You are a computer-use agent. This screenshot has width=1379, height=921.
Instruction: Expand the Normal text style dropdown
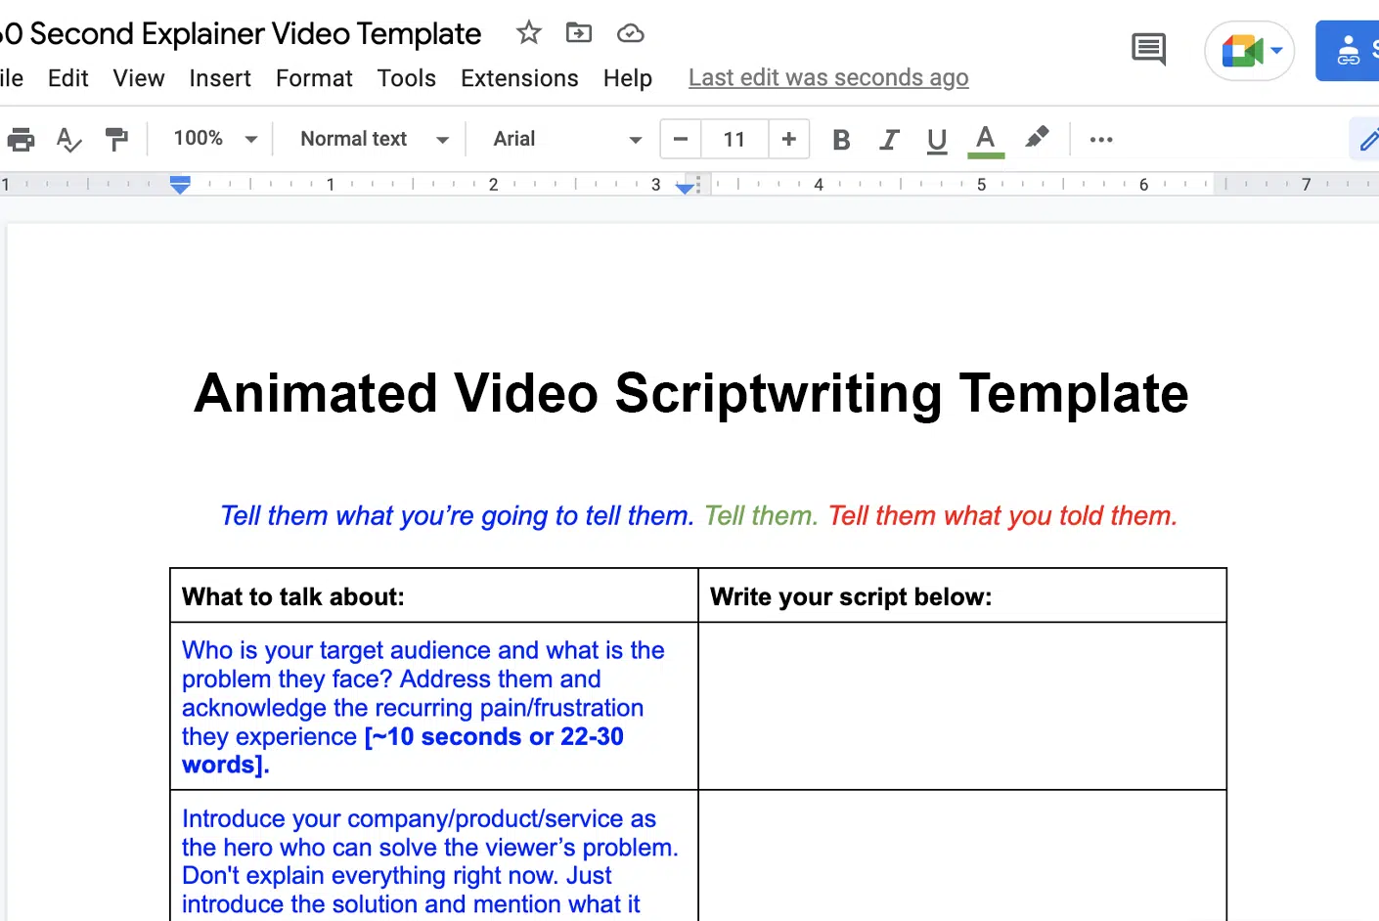click(x=375, y=139)
